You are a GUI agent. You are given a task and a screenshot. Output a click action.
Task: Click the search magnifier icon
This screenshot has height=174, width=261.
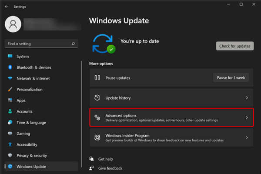73,43
